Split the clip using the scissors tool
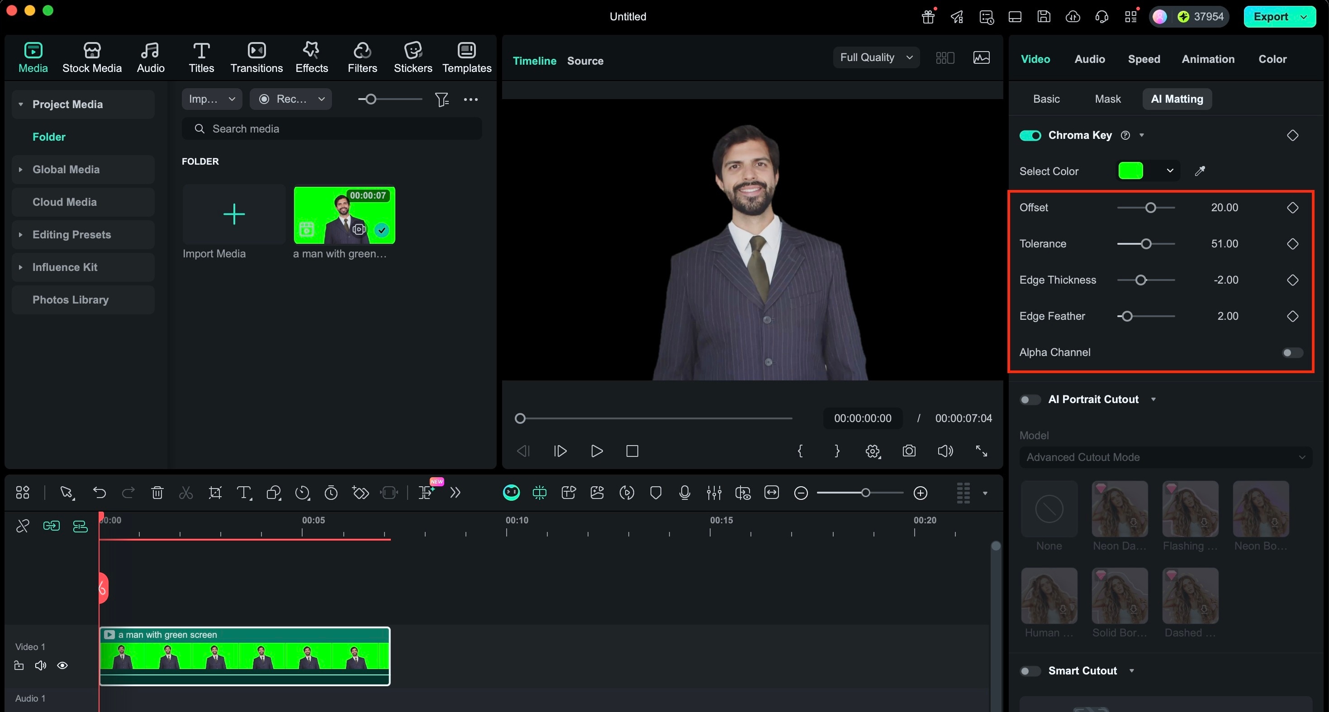The width and height of the screenshot is (1329, 712). pyautogui.click(x=185, y=493)
